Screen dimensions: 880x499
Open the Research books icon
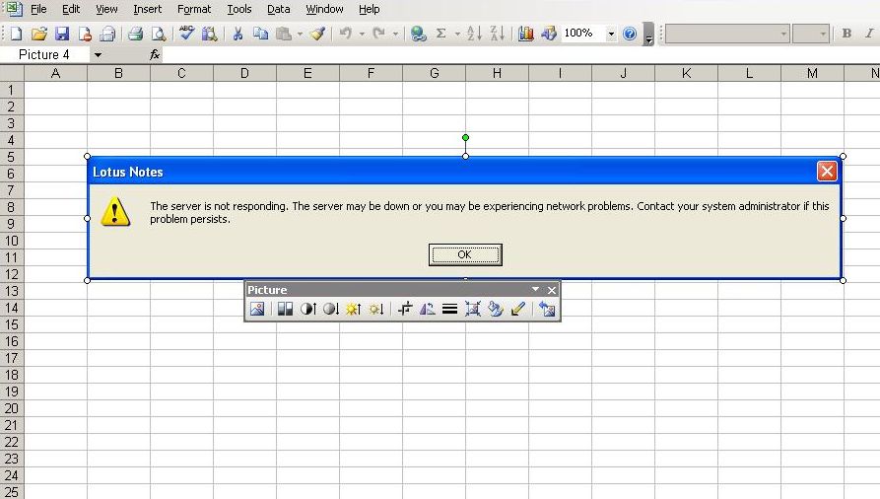209,34
